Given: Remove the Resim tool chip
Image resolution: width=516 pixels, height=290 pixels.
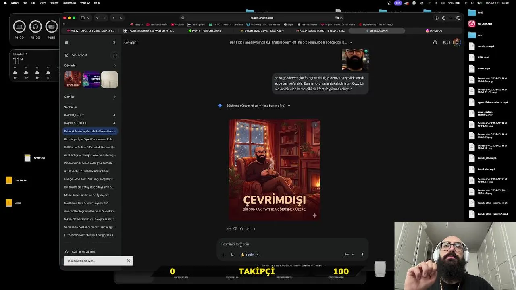Looking at the screenshot, I should point(257,255).
